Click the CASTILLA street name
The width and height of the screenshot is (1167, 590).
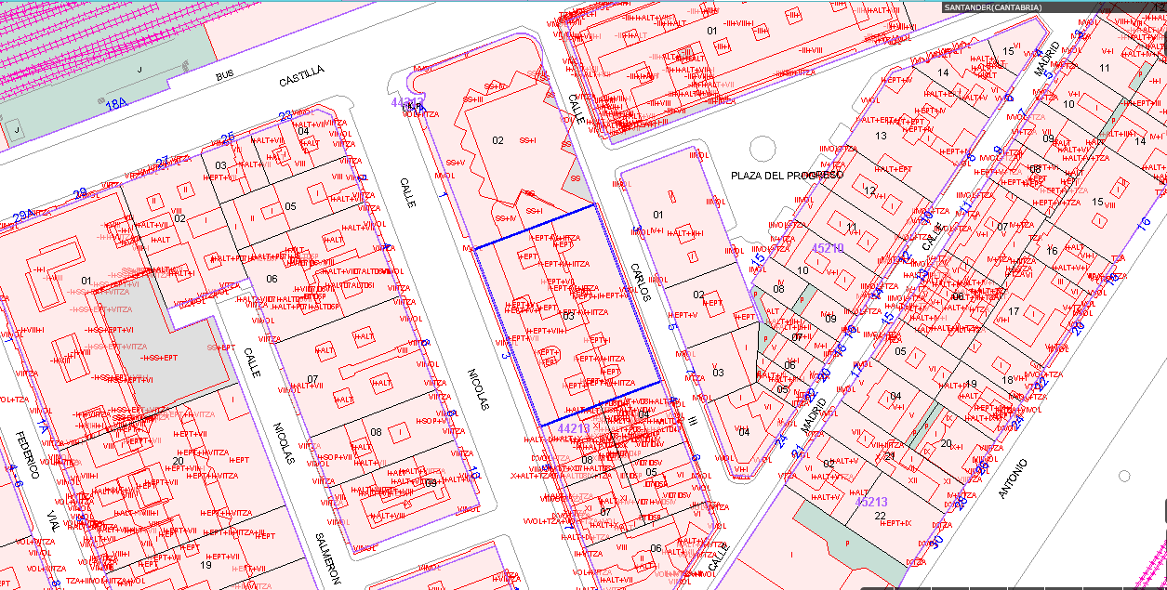click(302, 76)
